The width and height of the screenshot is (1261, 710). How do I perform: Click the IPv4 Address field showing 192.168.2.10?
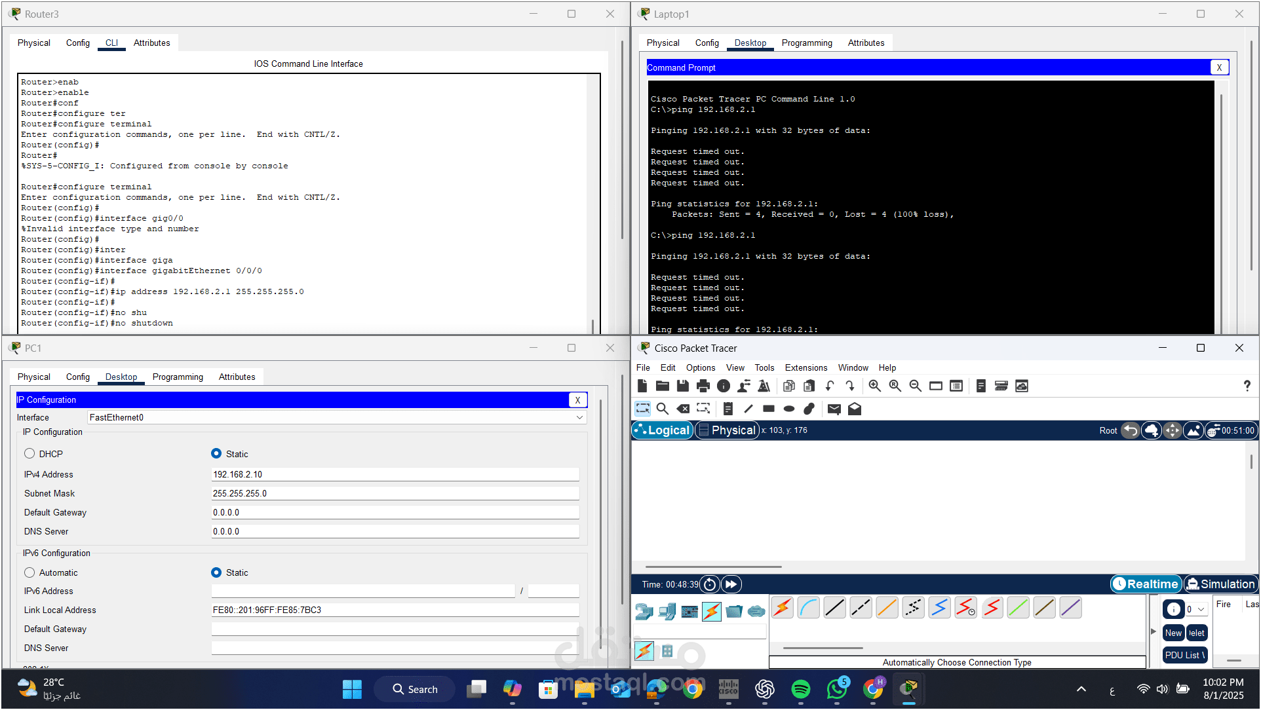[x=395, y=474]
